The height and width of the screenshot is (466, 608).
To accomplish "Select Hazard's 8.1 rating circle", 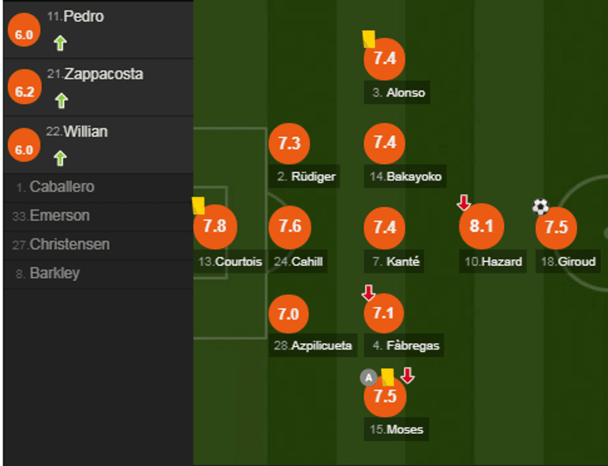I will (480, 226).
